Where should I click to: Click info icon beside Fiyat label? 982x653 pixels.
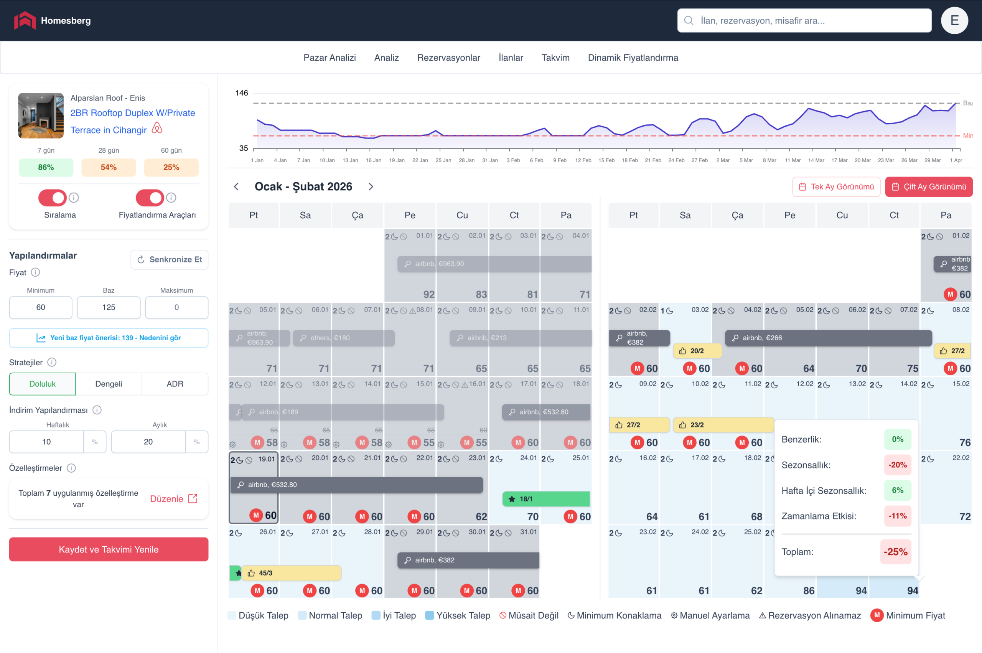[35, 272]
